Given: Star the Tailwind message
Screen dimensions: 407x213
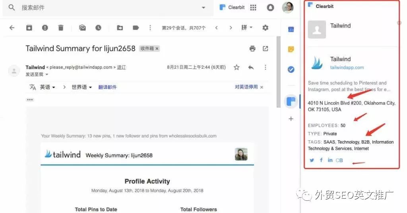Looking at the screenshot, I should coord(236,68).
